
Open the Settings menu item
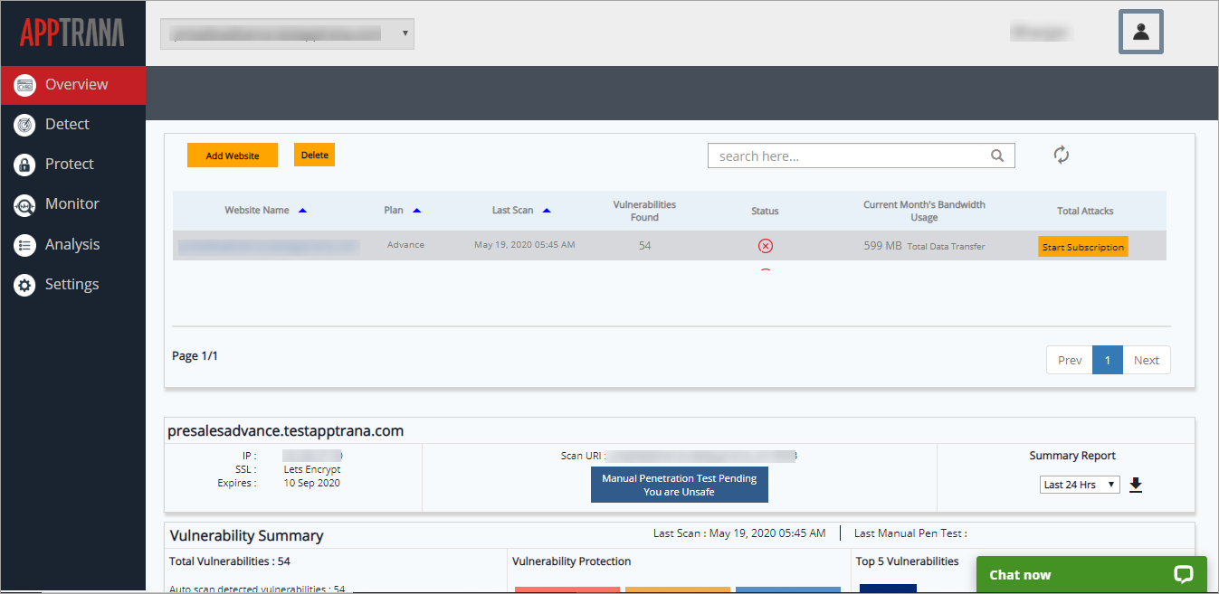(72, 285)
